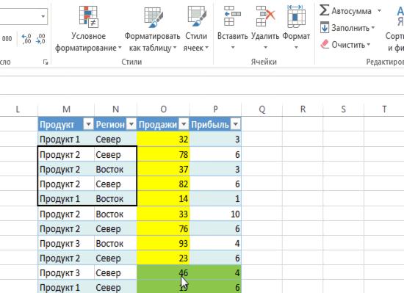404x293 pixels.
Task: Select column O header
Action: tap(163, 109)
